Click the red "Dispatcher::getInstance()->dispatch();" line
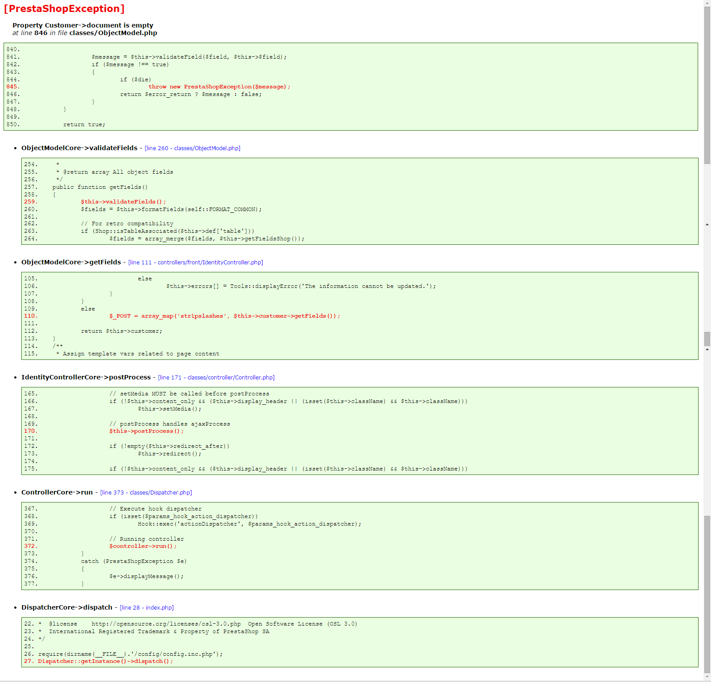The height and width of the screenshot is (682, 711). [x=106, y=662]
